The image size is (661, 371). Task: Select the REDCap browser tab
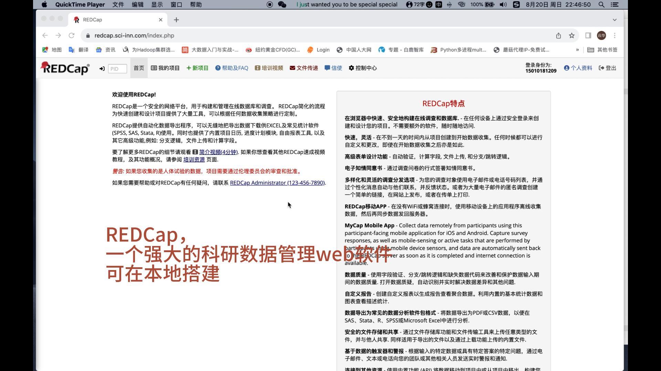coord(118,20)
